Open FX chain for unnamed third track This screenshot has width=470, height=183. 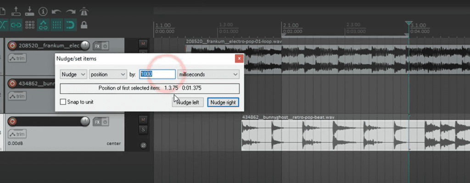pyautogui.click(x=97, y=122)
